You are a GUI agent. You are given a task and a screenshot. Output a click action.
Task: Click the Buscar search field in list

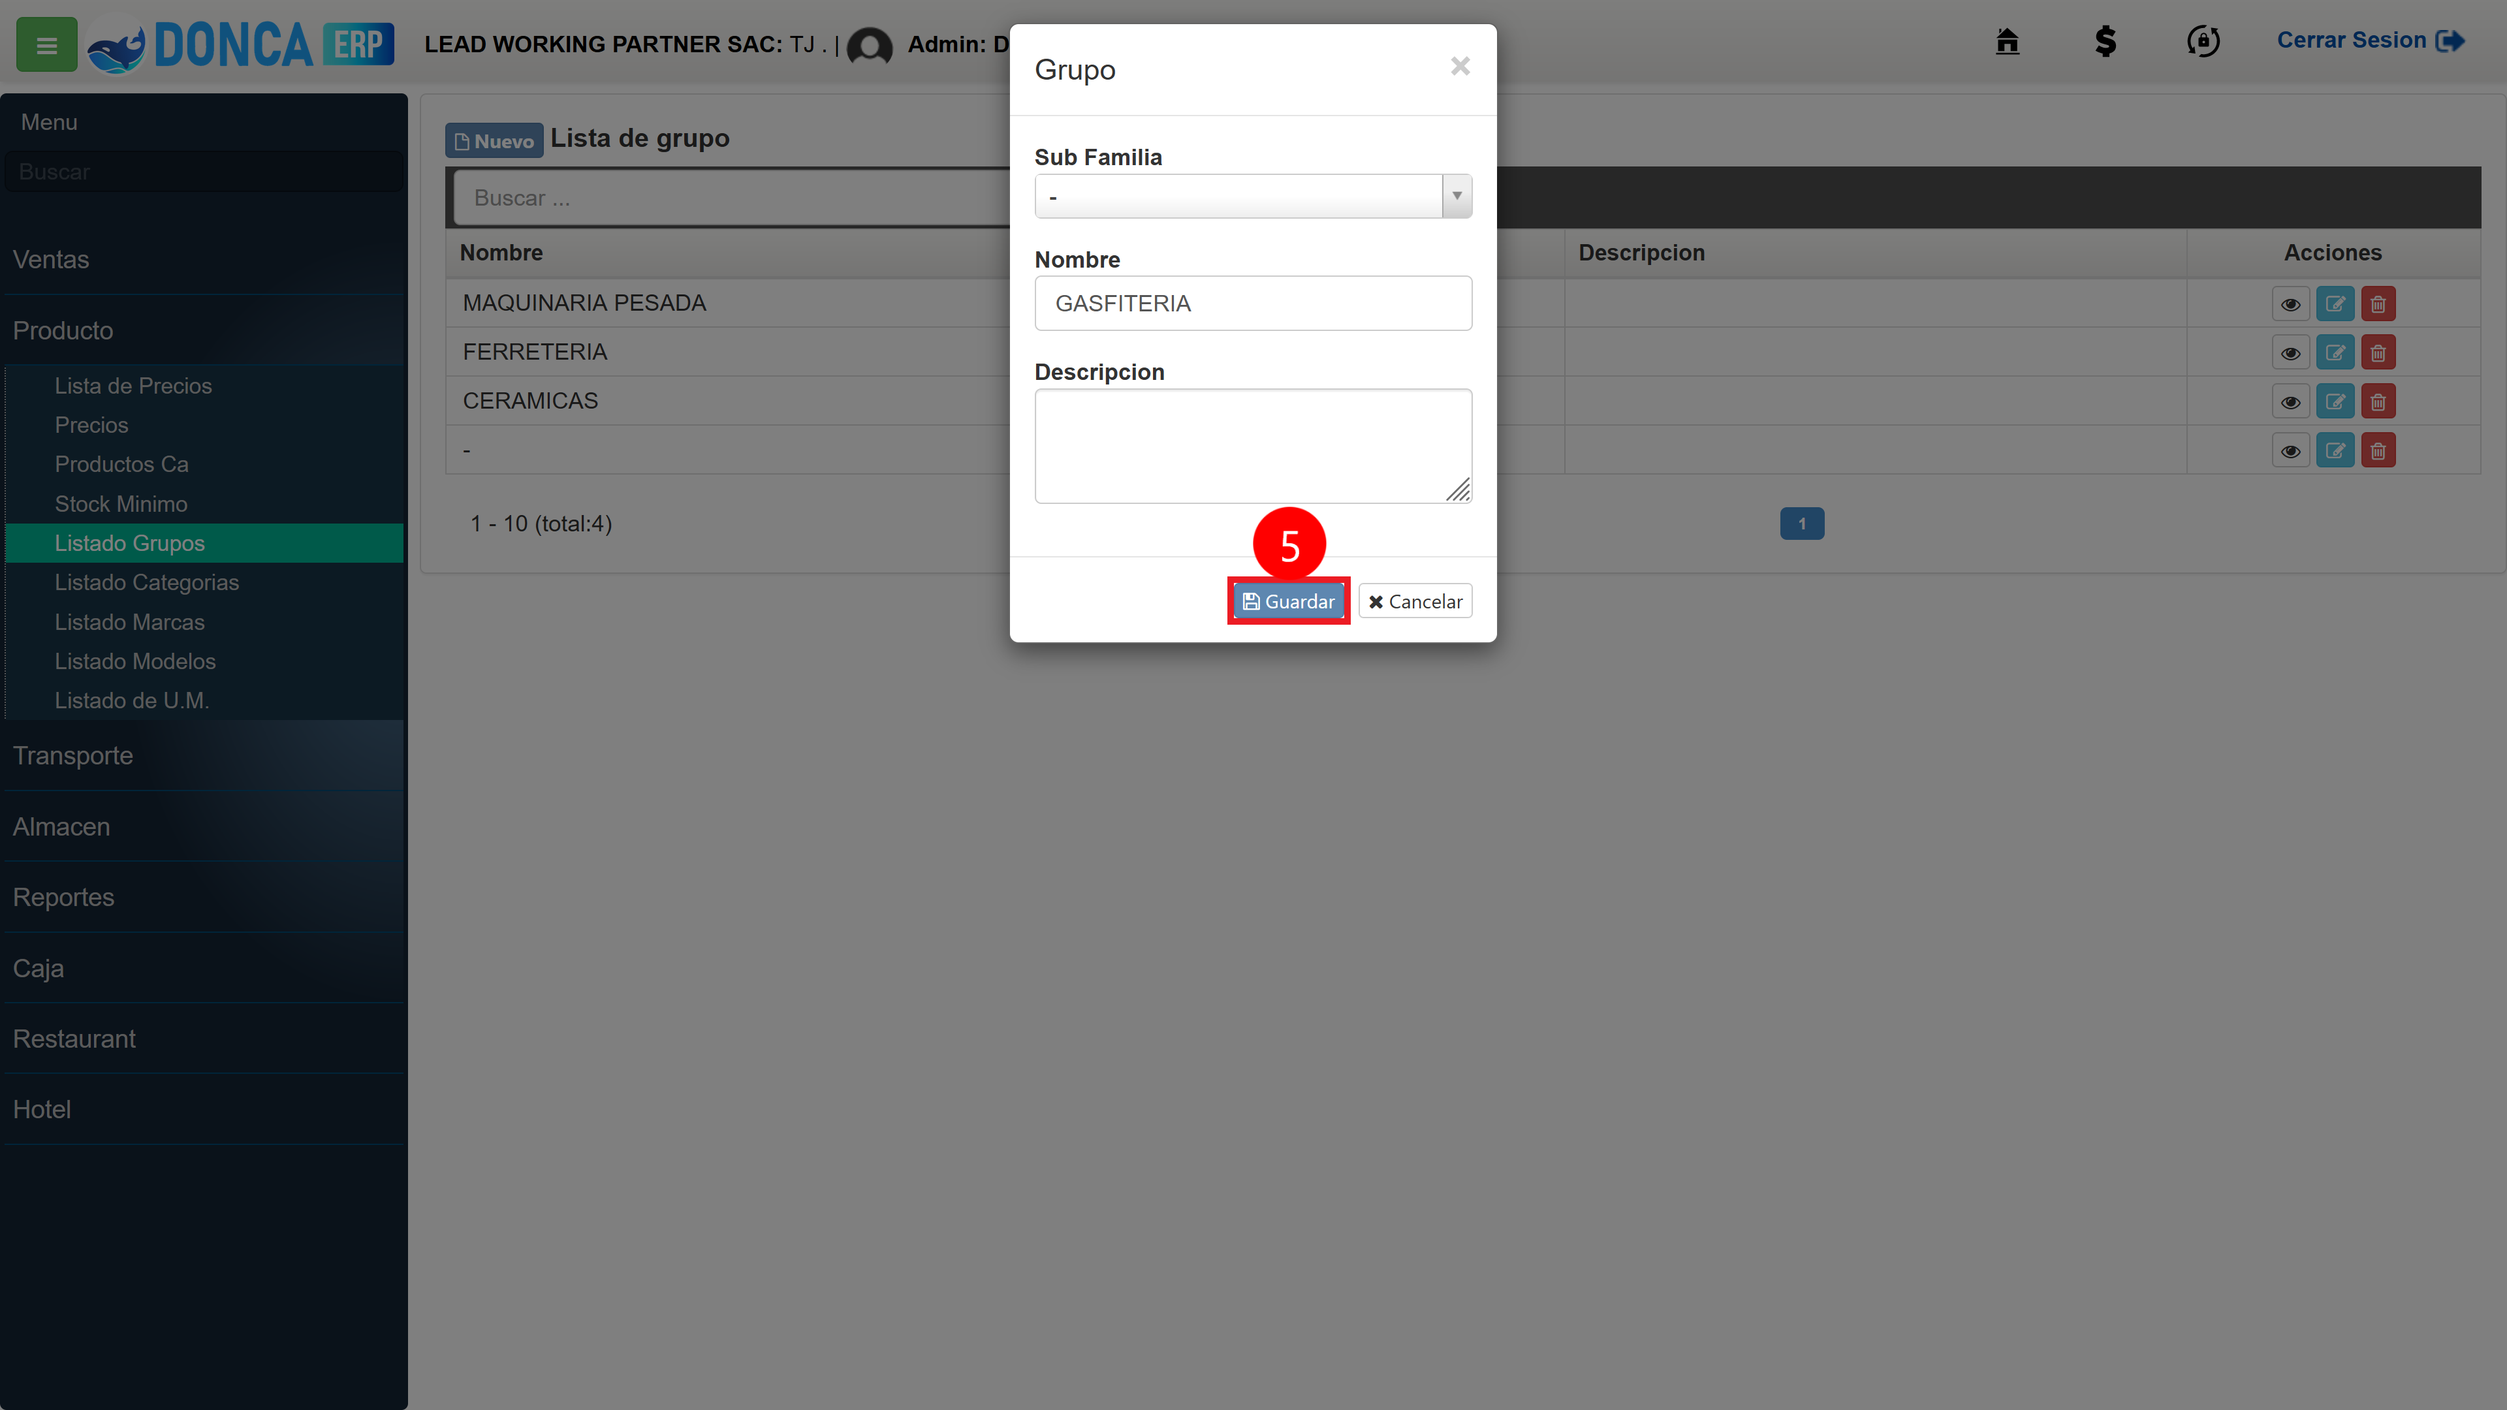coord(732,198)
